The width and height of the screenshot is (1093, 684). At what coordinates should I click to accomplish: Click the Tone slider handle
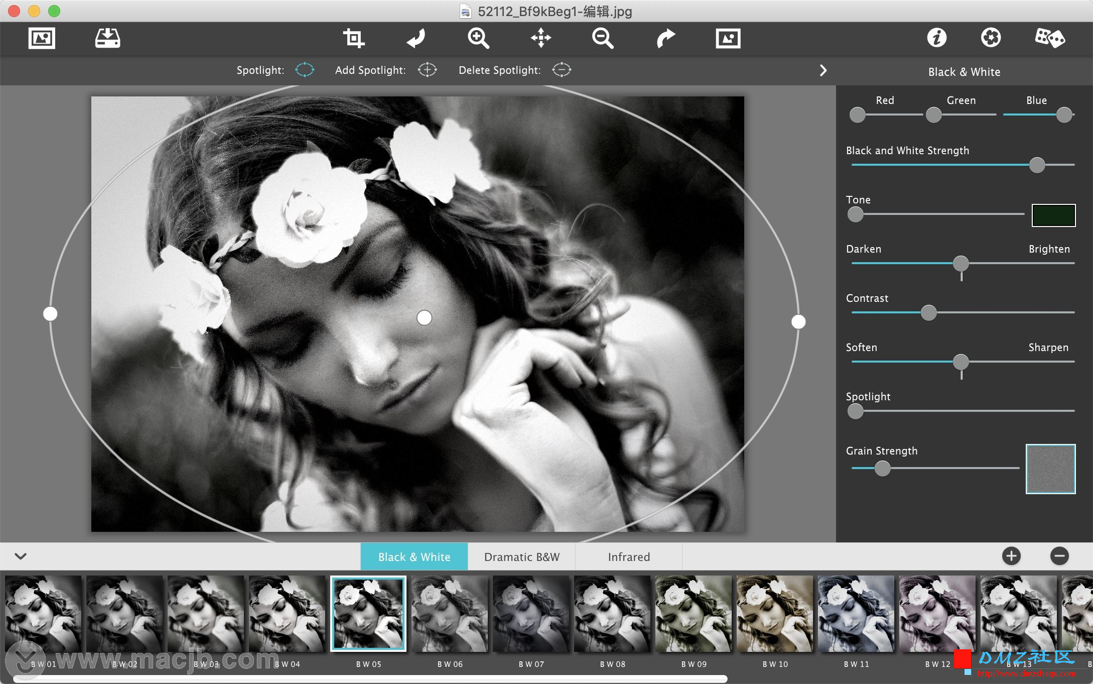point(855,214)
